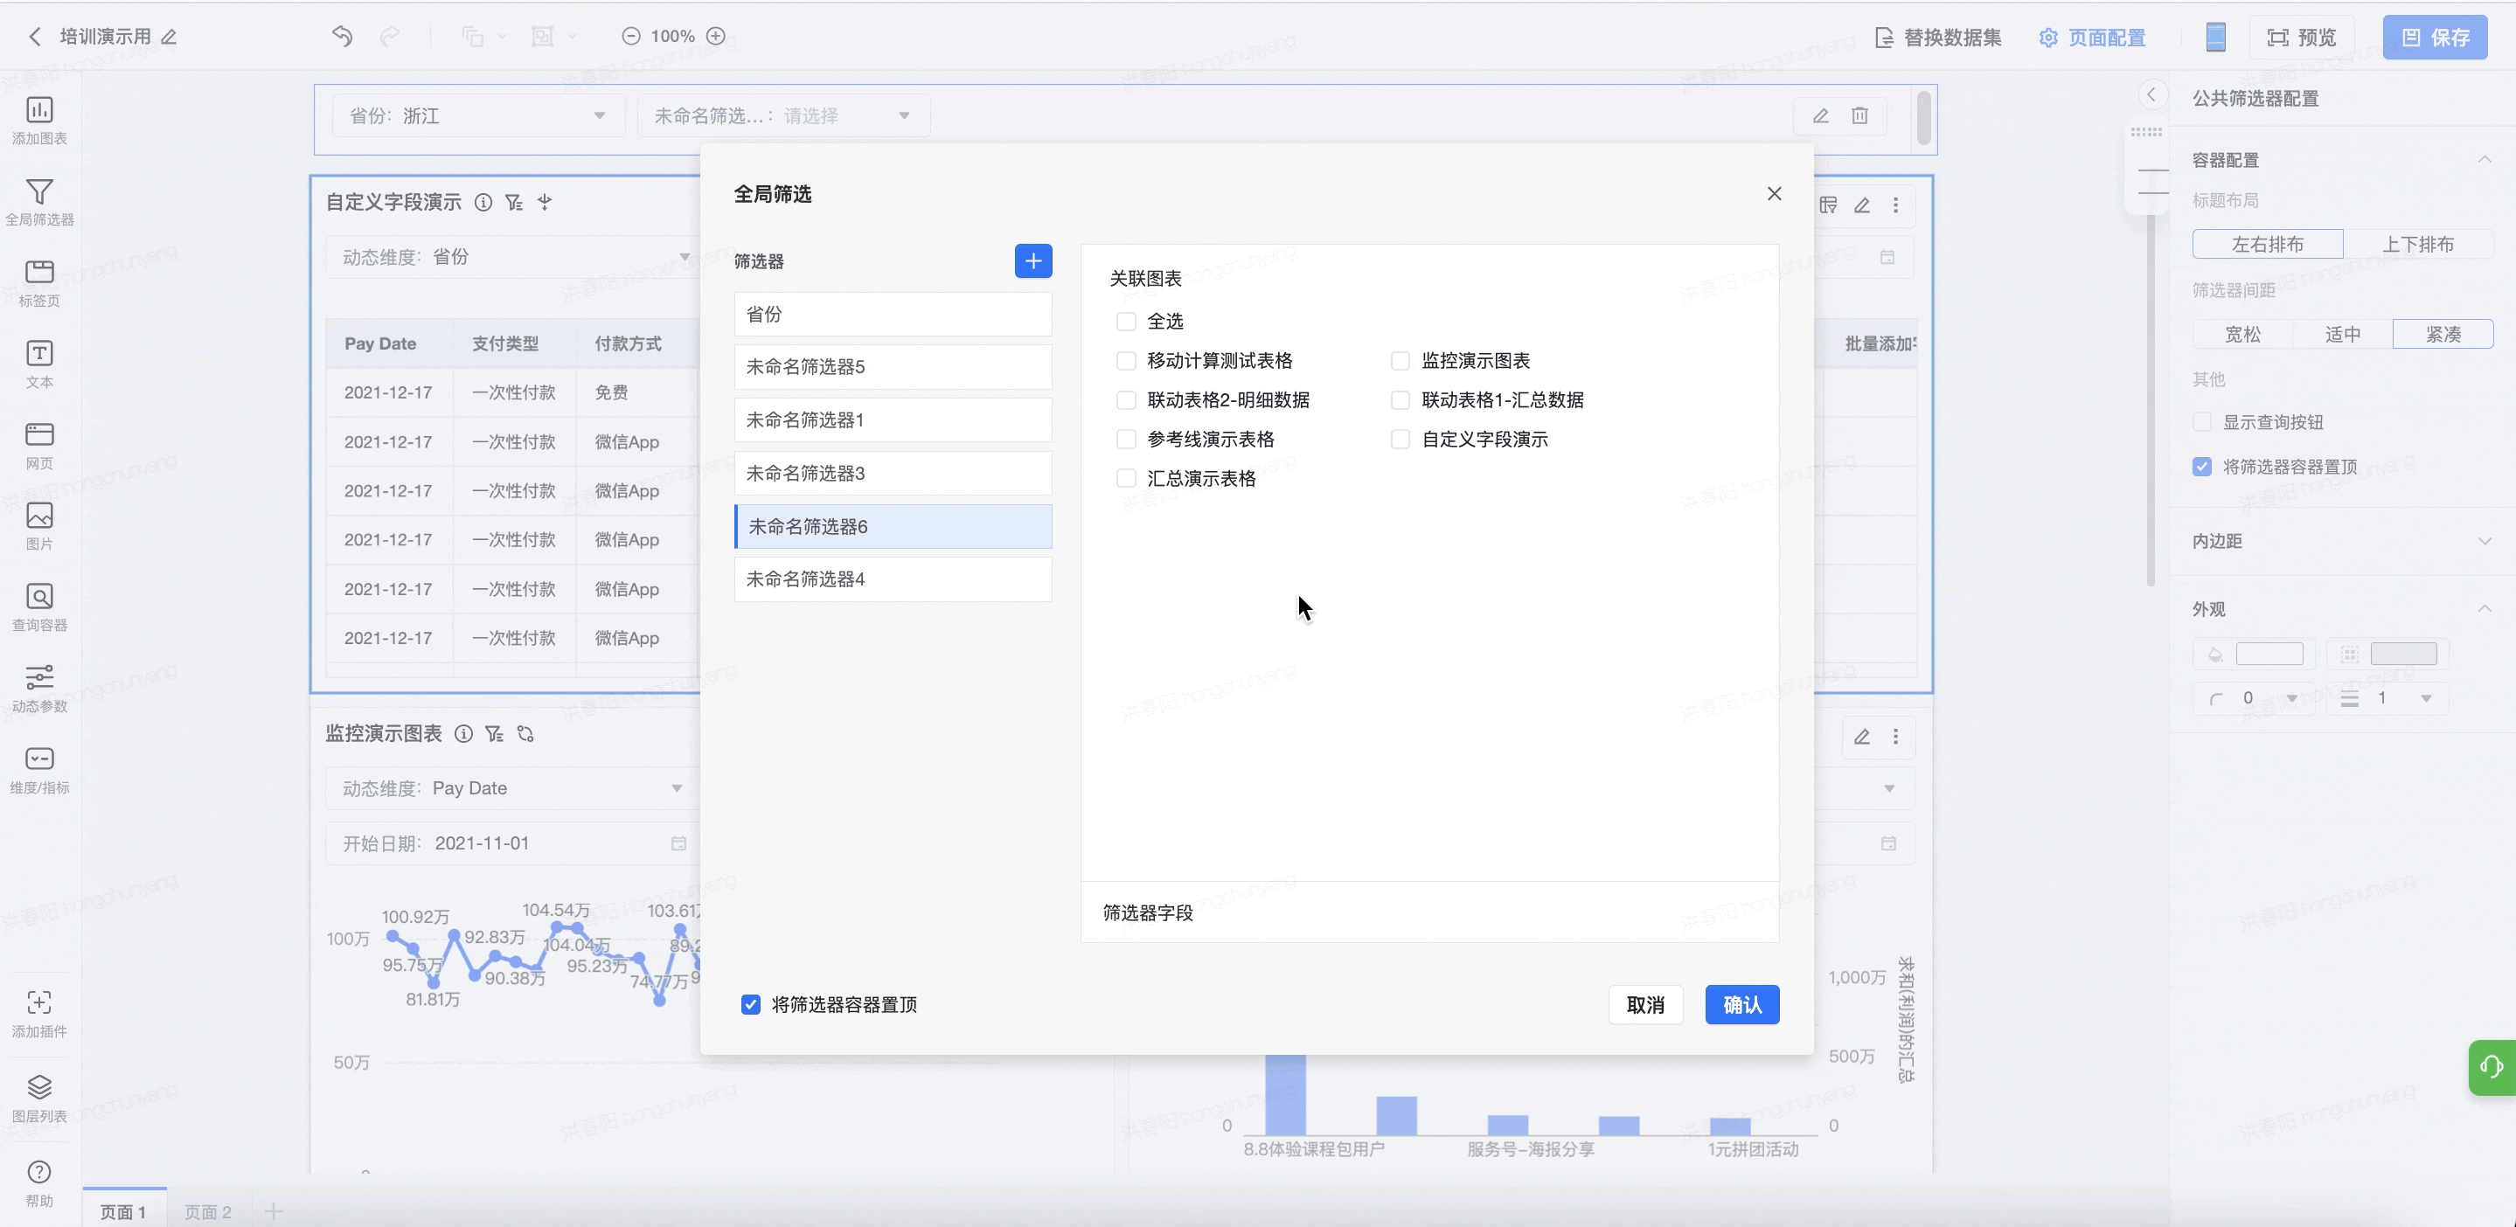The height and width of the screenshot is (1227, 2516).
Task: Check 参考线演示表格
Action: [1126, 440]
